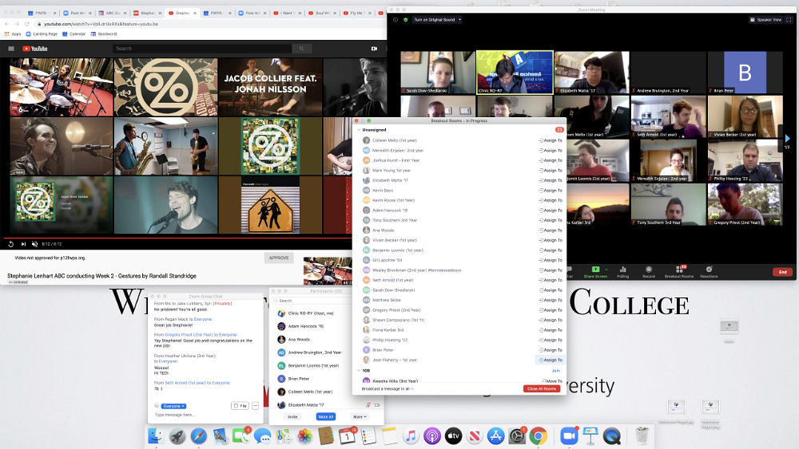Click the video icon beside Elizabeth Matta '17
Screen dimensions: 799x449
coord(377,405)
